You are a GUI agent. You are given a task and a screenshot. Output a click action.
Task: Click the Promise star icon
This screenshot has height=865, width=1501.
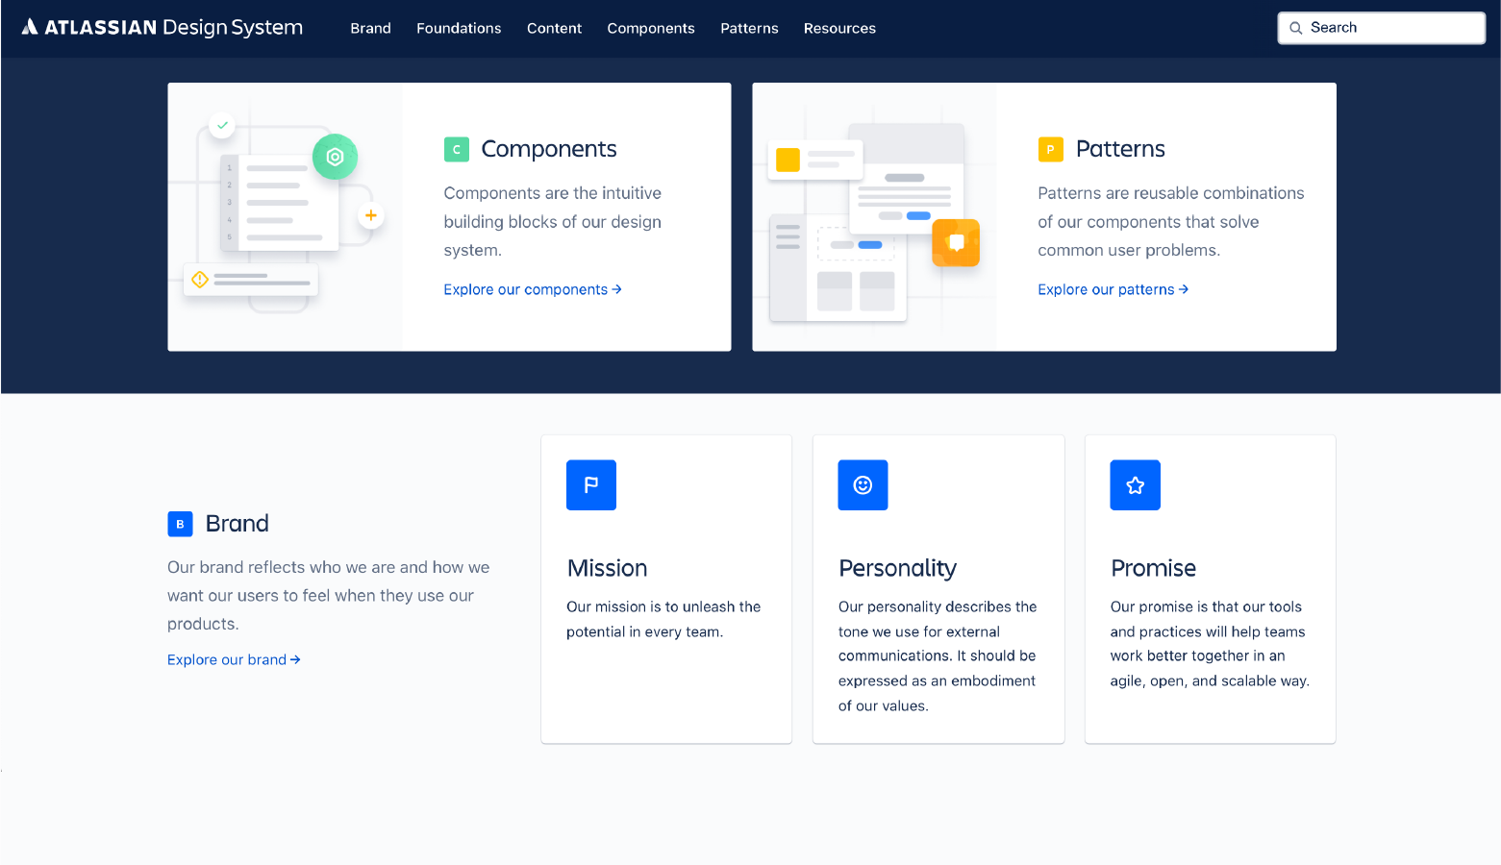(1136, 485)
